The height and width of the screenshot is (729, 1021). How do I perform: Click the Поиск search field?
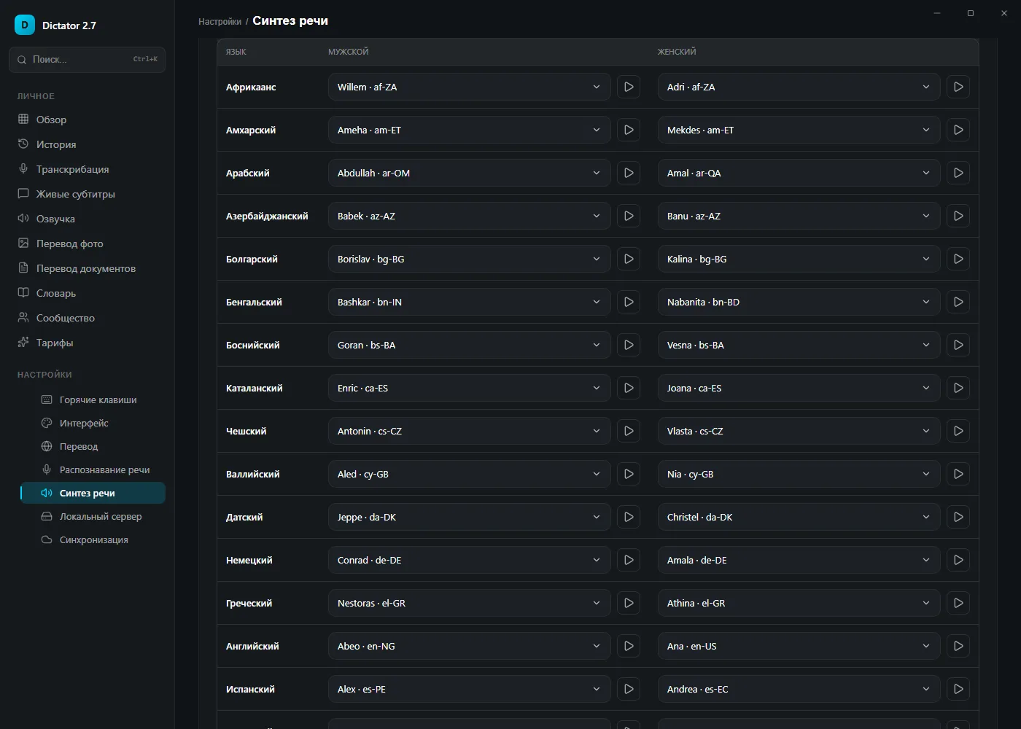click(x=87, y=60)
